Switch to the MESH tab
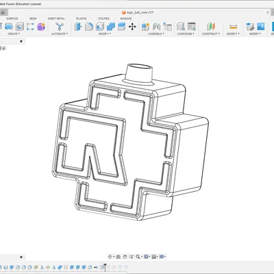274x274 pixels. (33, 18)
